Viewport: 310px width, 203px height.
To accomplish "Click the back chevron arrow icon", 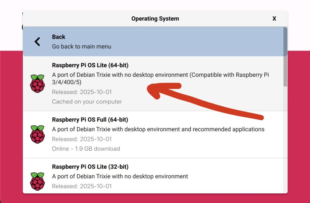I will click(37, 42).
